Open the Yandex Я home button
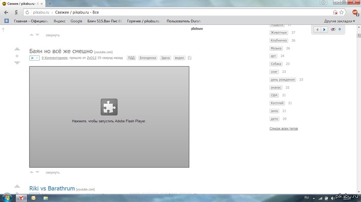The image size is (361, 202). point(16,12)
